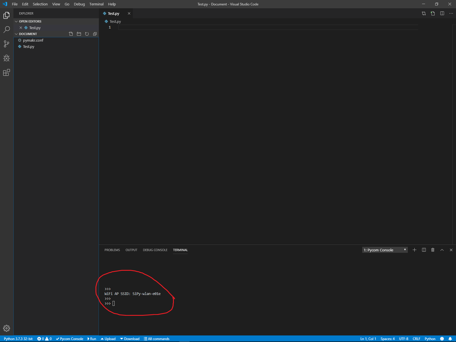Click the New File icon in Document section
This screenshot has height=342, width=456.
coord(71,34)
